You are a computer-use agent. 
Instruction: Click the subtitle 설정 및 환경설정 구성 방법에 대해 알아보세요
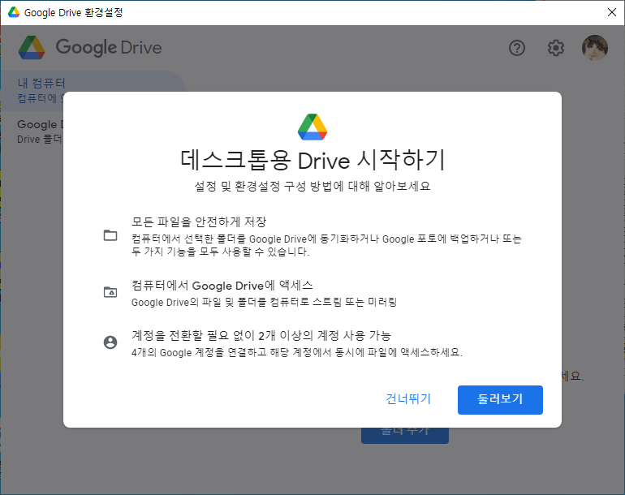312,186
